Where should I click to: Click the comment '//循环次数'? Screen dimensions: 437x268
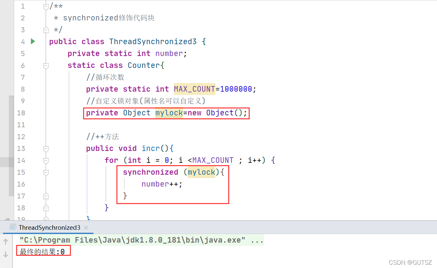[105, 77]
